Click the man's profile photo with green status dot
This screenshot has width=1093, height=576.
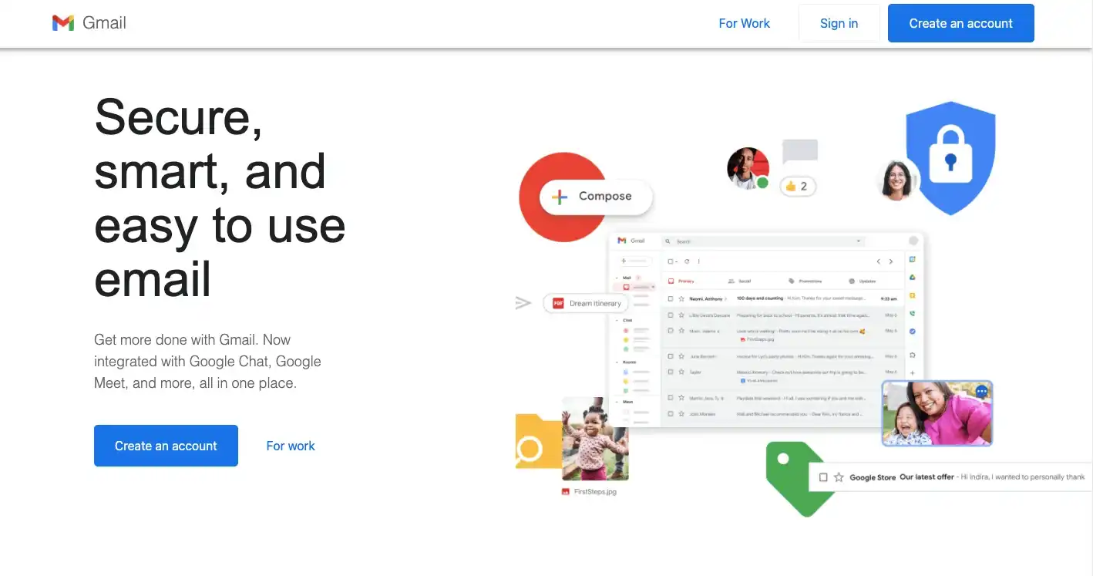point(748,168)
